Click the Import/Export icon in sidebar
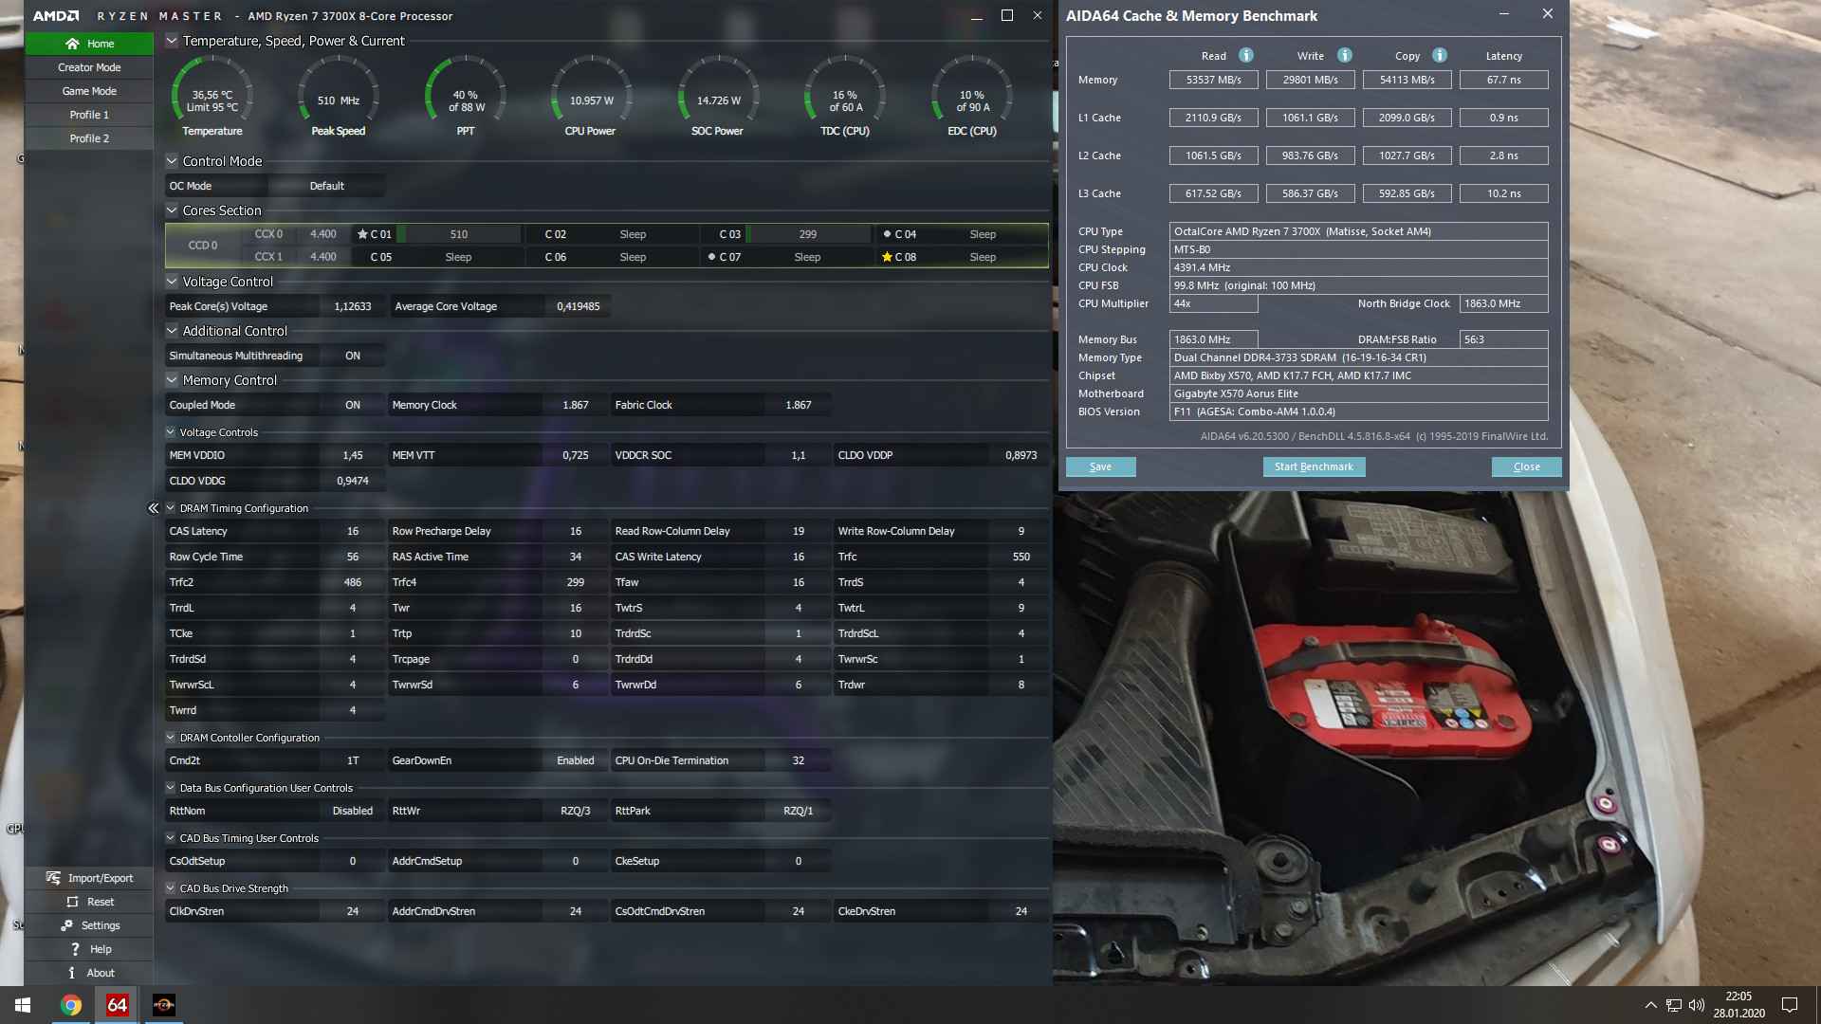The height and width of the screenshot is (1024, 1821). 54,878
